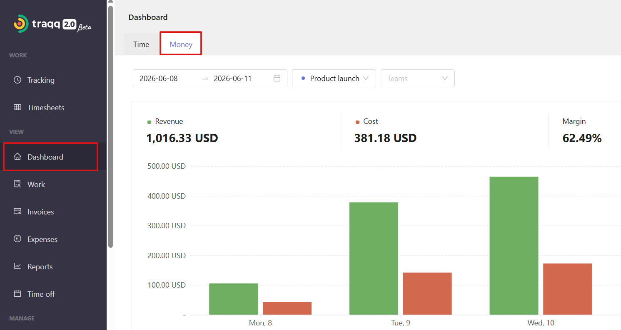621x330 pixels.
Task: Open Work via its document icon
Action: point(17,184)
